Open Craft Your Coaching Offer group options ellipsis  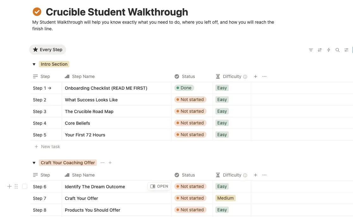[102, 163]
